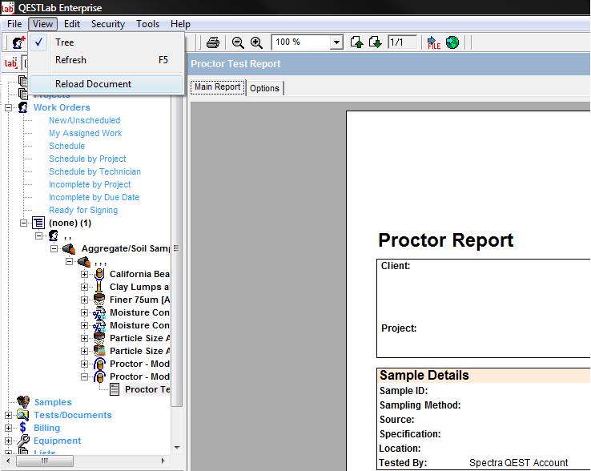
Task: Click the page number field 1/1
Action: 402,42
